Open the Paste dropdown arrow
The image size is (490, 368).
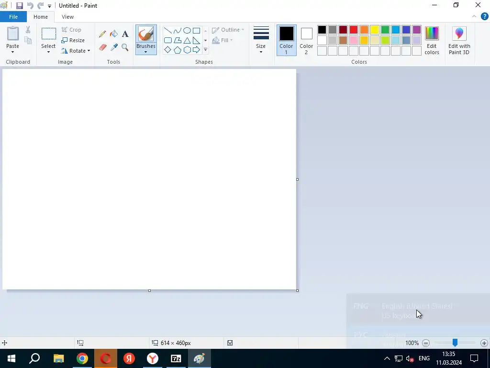13,52
